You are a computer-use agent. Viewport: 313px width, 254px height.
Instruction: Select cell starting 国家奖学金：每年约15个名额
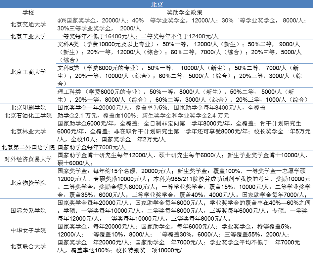(x=184, y=182)
